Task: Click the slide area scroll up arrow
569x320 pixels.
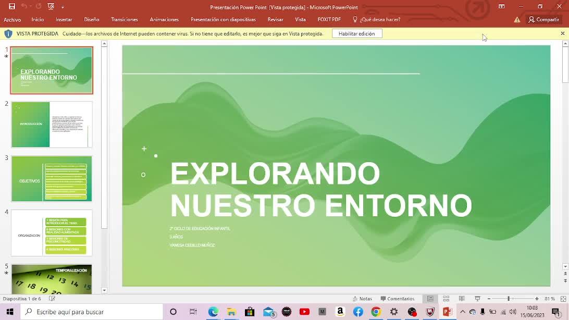Action: [x=565, y=44]
